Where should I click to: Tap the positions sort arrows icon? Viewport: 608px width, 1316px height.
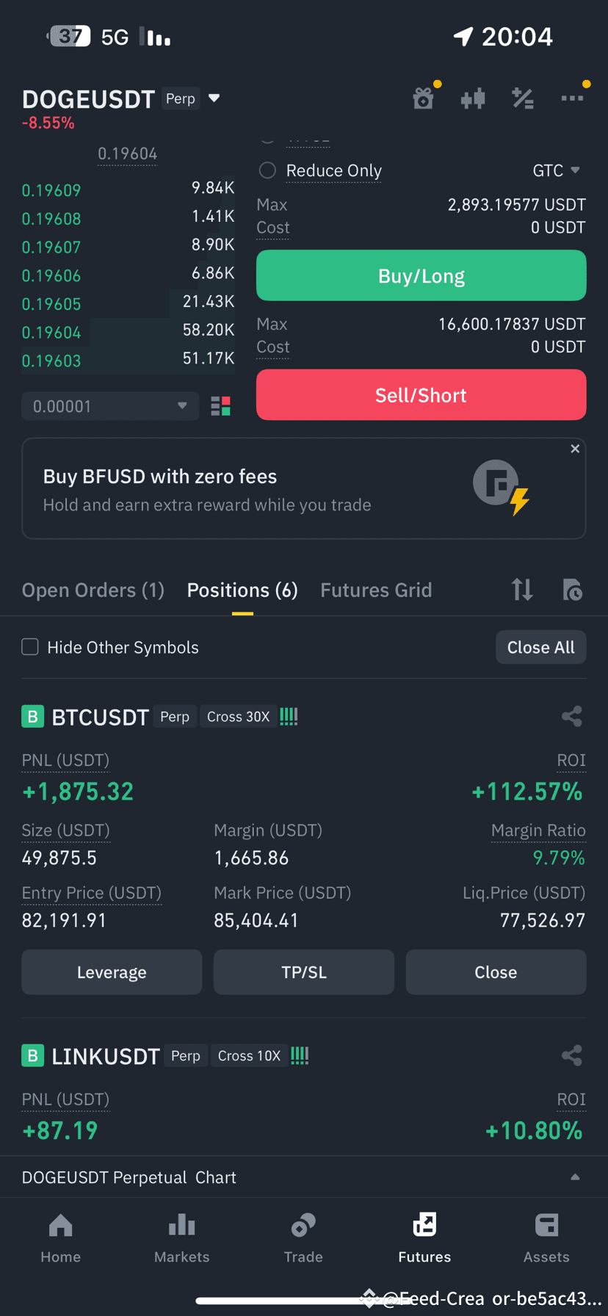[522, 590]
